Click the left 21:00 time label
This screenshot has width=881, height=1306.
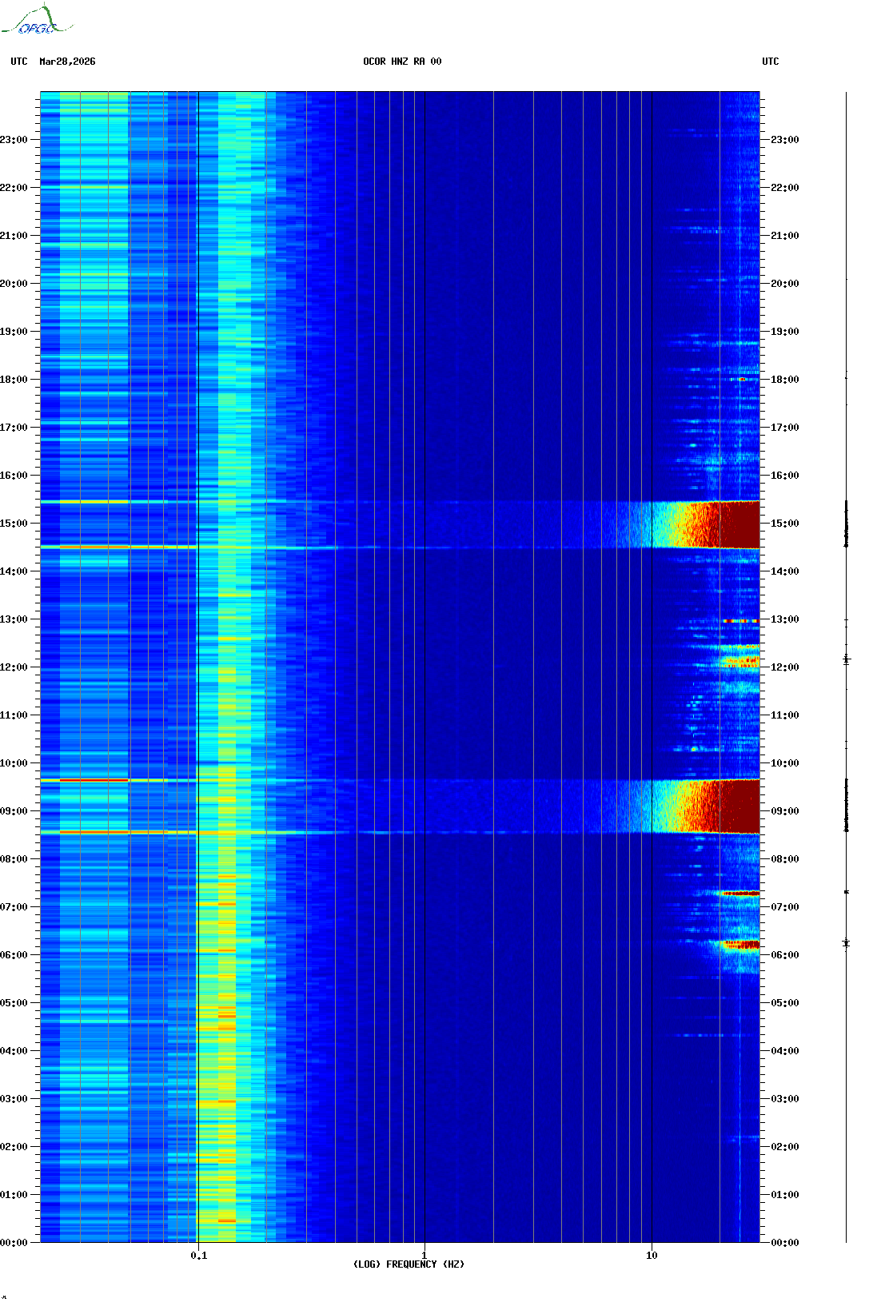click(14, 236)
